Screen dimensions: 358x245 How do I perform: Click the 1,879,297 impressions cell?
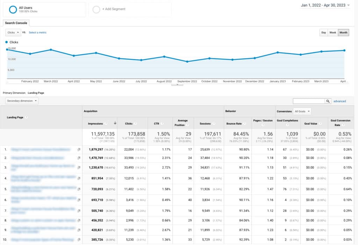pos(96,150)
